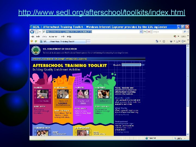Open the address bar history dropdown
Image resolution: width=196 pixels, height=147 pixels.
141,32
